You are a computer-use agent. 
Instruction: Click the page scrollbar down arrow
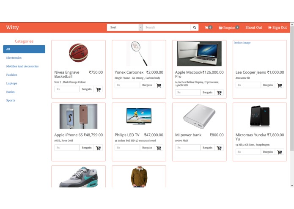(x=292, y=186)
